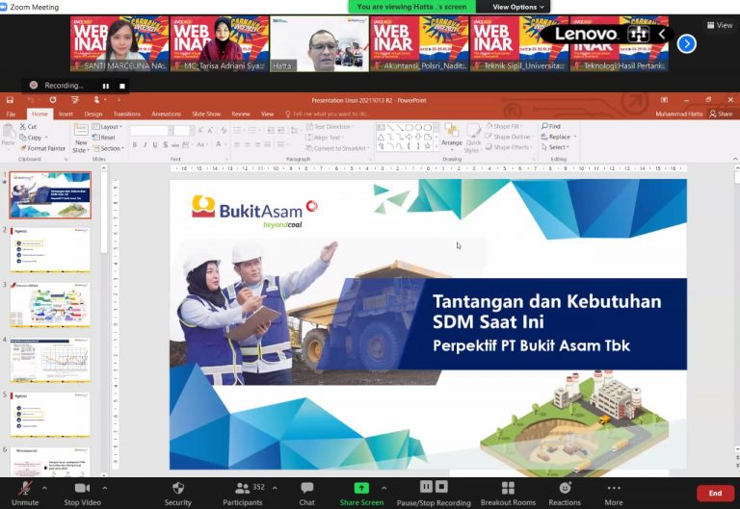
Task: Stop recording via bottom toolbar stop icon
Action: pos(441,486)
